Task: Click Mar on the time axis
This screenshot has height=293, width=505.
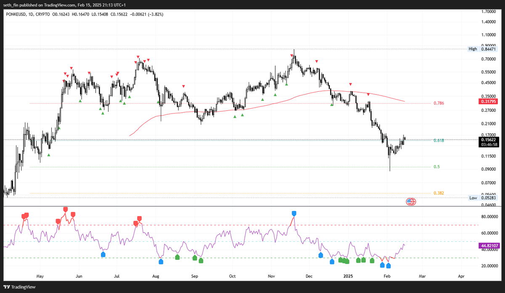Action: 422,277
